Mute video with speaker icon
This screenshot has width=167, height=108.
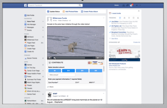(x=98, y=58)
